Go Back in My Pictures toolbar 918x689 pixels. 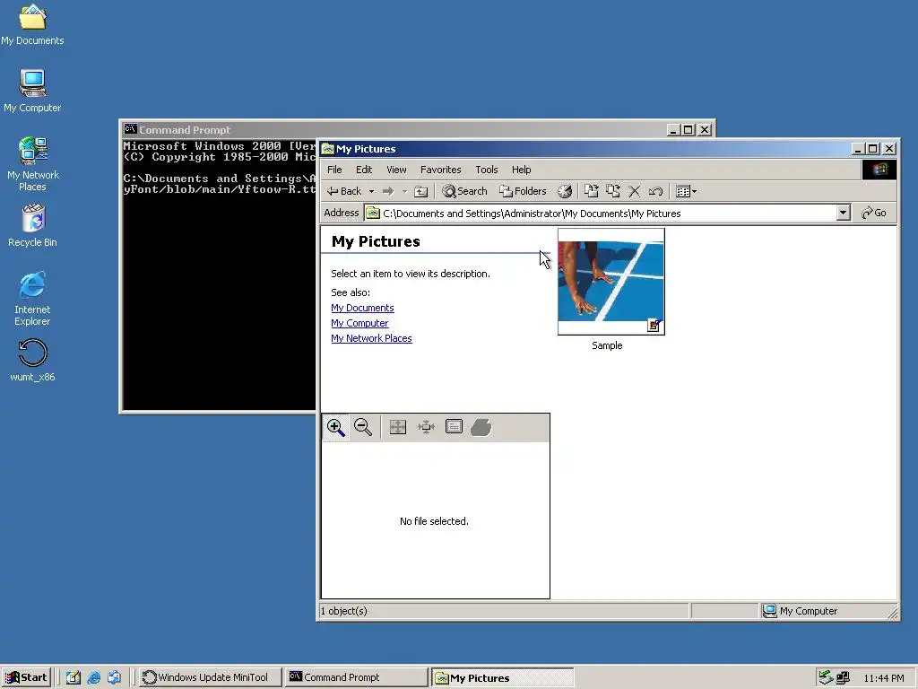pyautogui.click(x=344, y=191)
